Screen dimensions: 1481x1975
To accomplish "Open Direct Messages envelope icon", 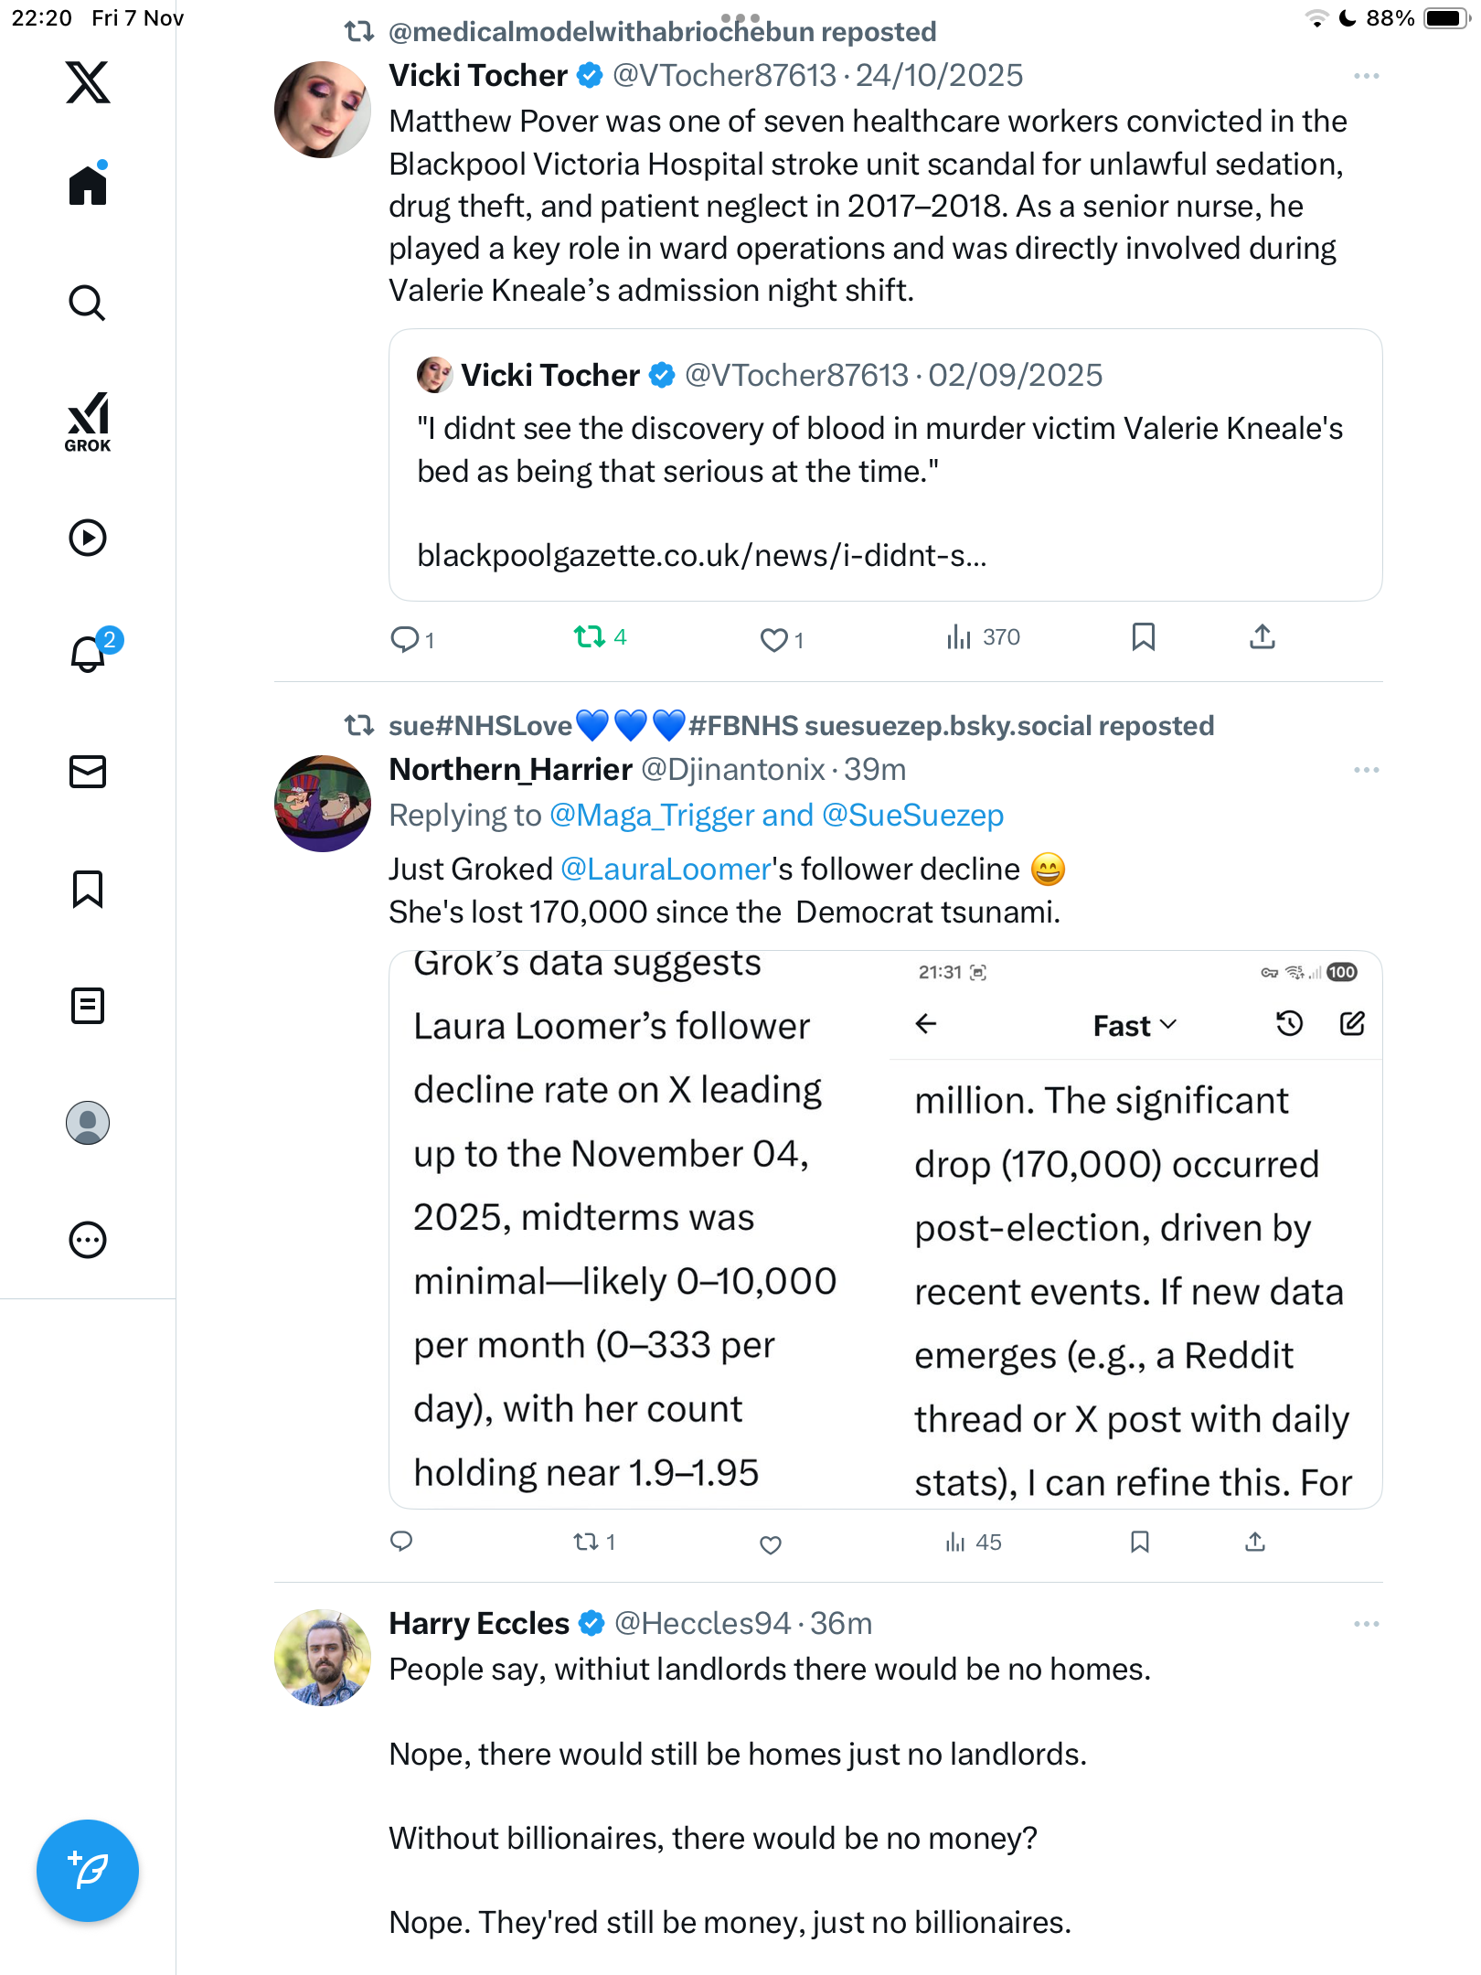I will coord(88,772).
